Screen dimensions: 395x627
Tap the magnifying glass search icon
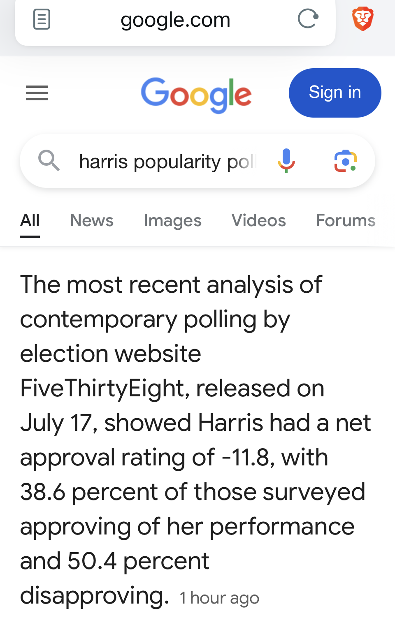49,160
